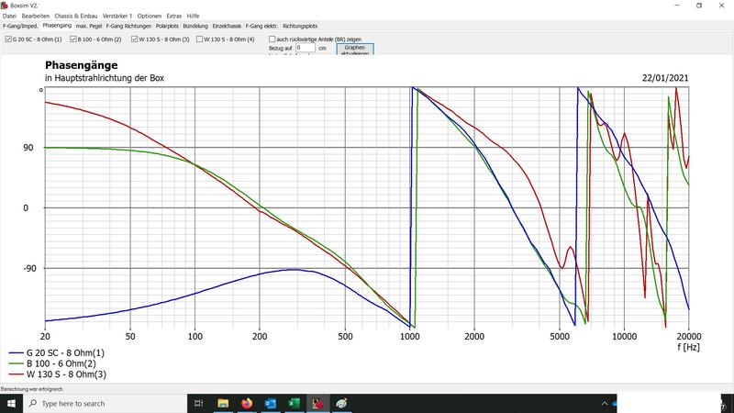Click the Boxsim title bar app icon
The image size is (734, 413).
click(x=5, y=6)
